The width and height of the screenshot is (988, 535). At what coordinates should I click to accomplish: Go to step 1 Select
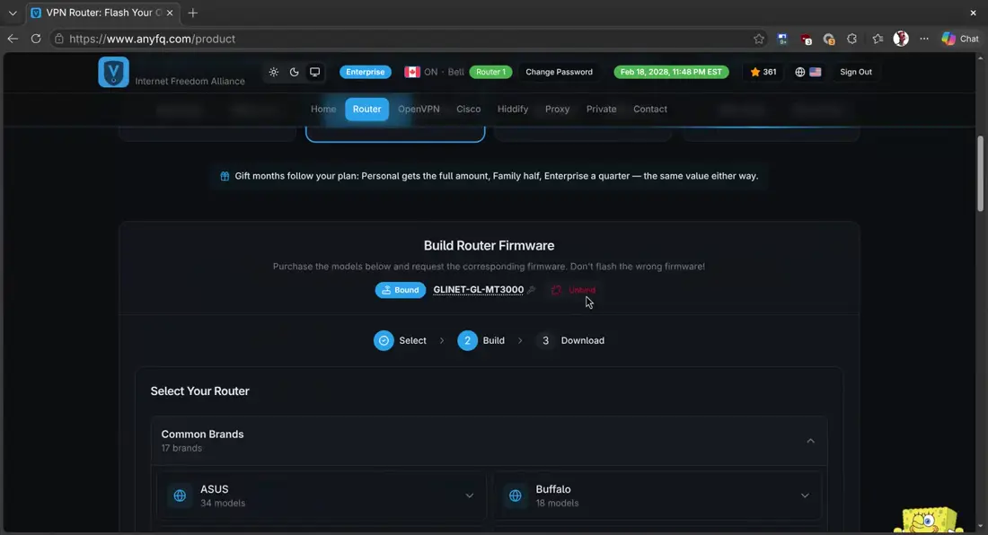click(400, 340)
